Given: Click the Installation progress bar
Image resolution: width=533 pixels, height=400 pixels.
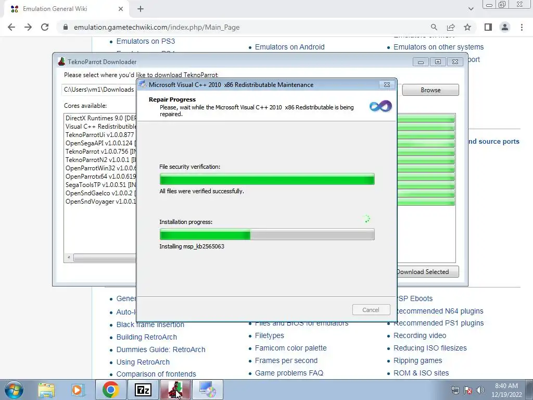Looking at the screenshot, I should (x=267, y=234).
